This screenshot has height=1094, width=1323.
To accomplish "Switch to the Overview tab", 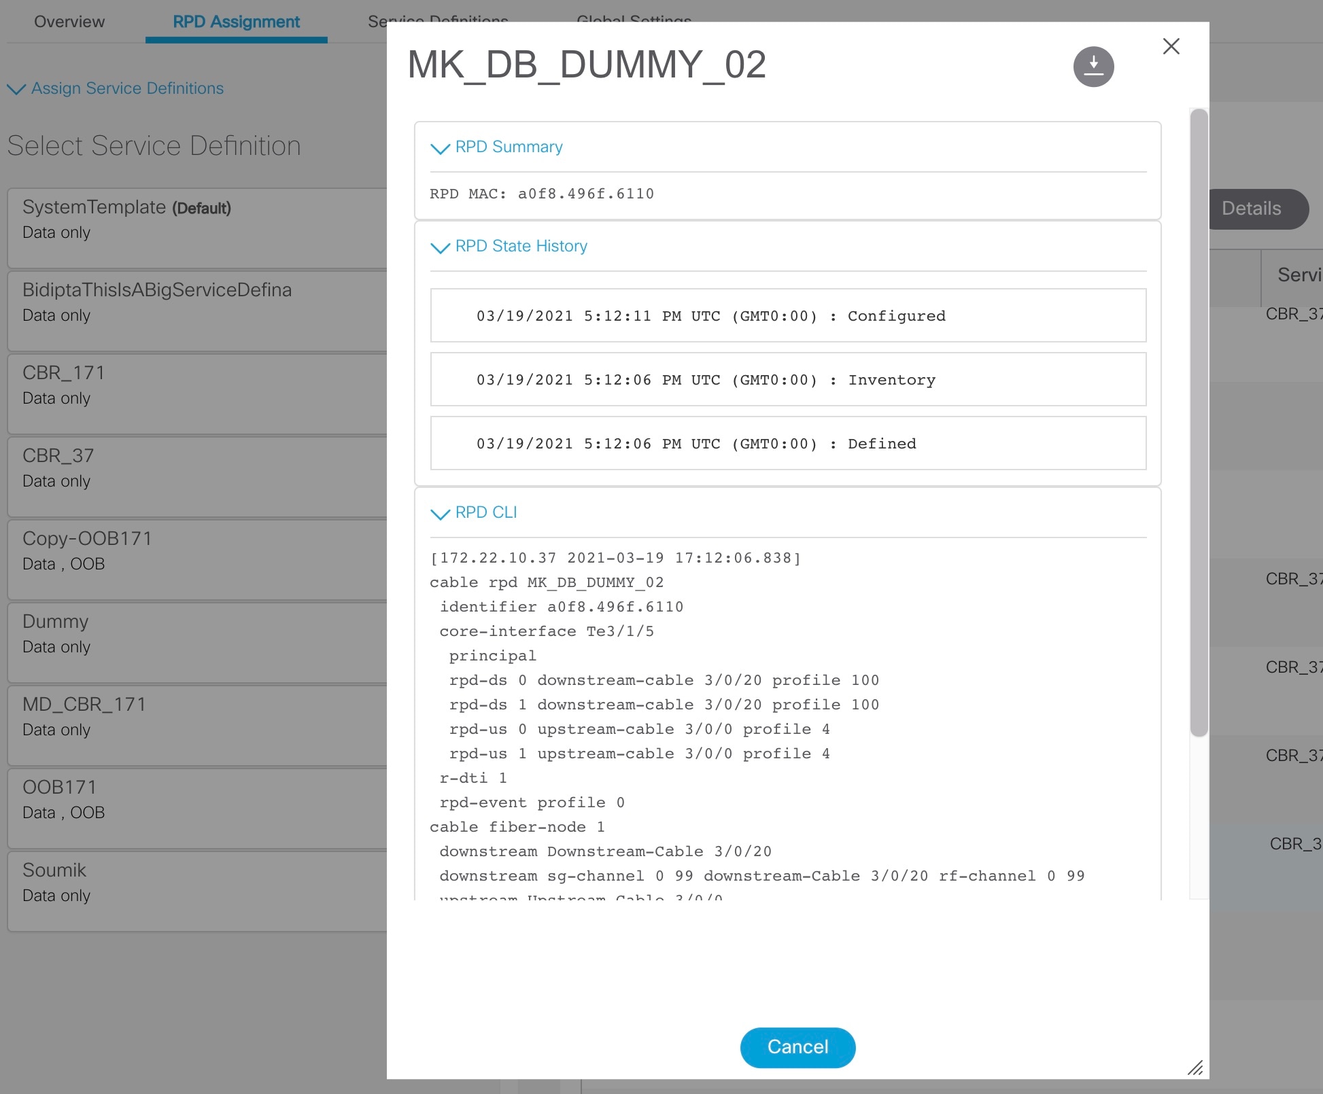I will [69, 21].
